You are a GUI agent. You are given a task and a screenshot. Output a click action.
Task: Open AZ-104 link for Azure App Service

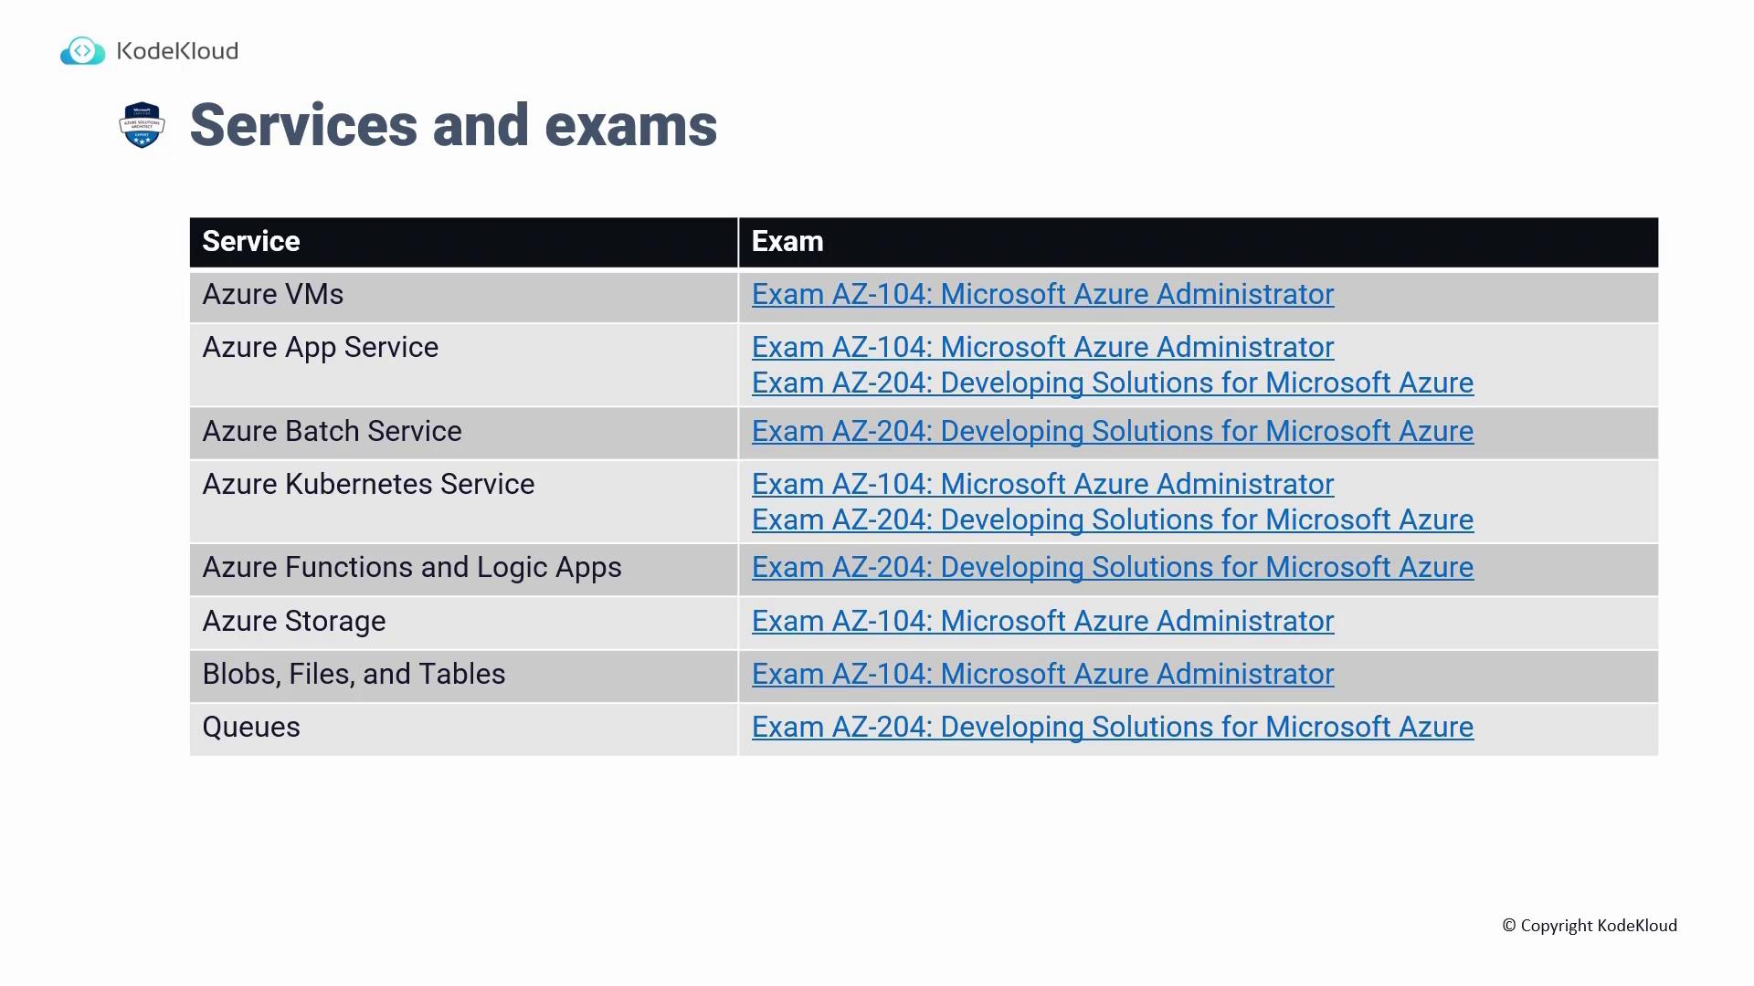(1041, 347)
